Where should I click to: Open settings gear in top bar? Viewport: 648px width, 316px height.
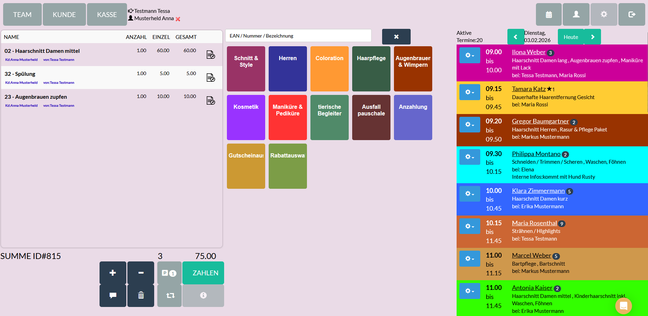(x=604, y=15)
